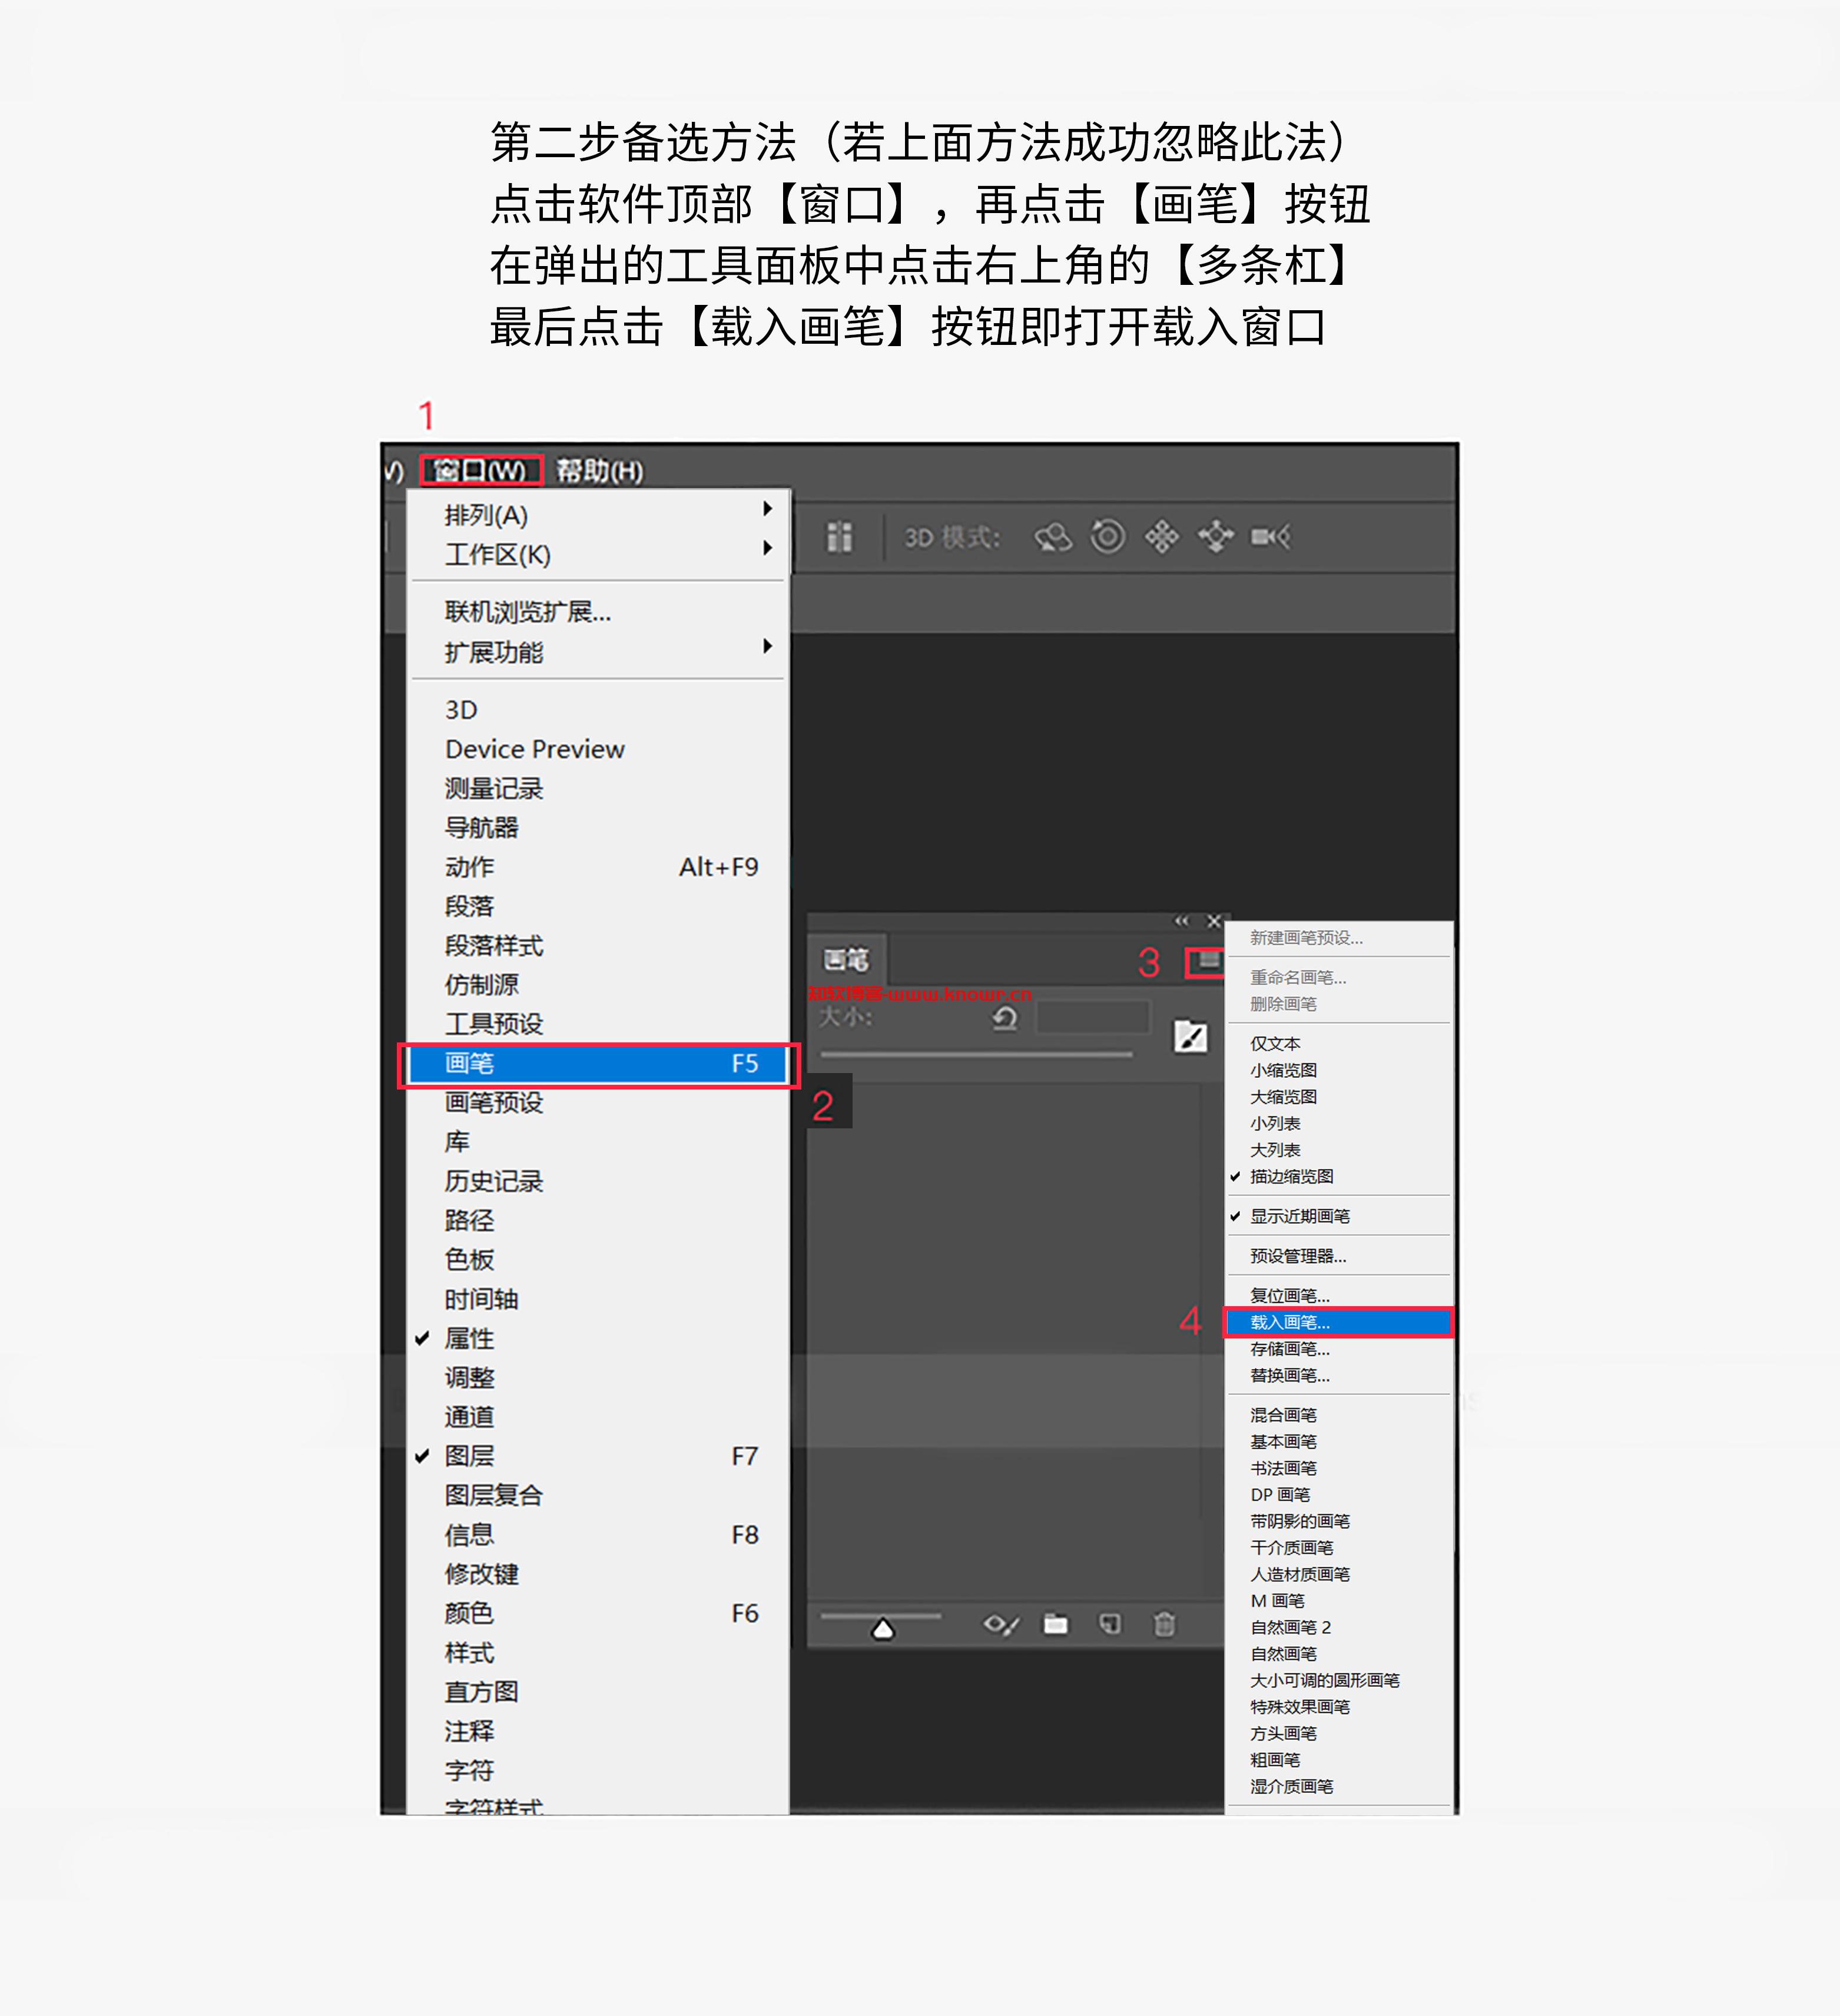Screen dimensions: 1840x2016
Task: Select the 3D rotate object icon
Action: click(1053, 537)
